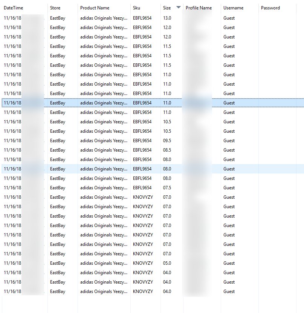Click EBFL9654 in the size 08.5 row
Screen dimensions: 304x313
click(x=142, y=150)
